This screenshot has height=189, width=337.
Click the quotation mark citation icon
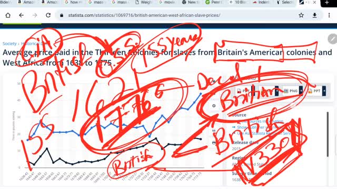tap(214, 130)
